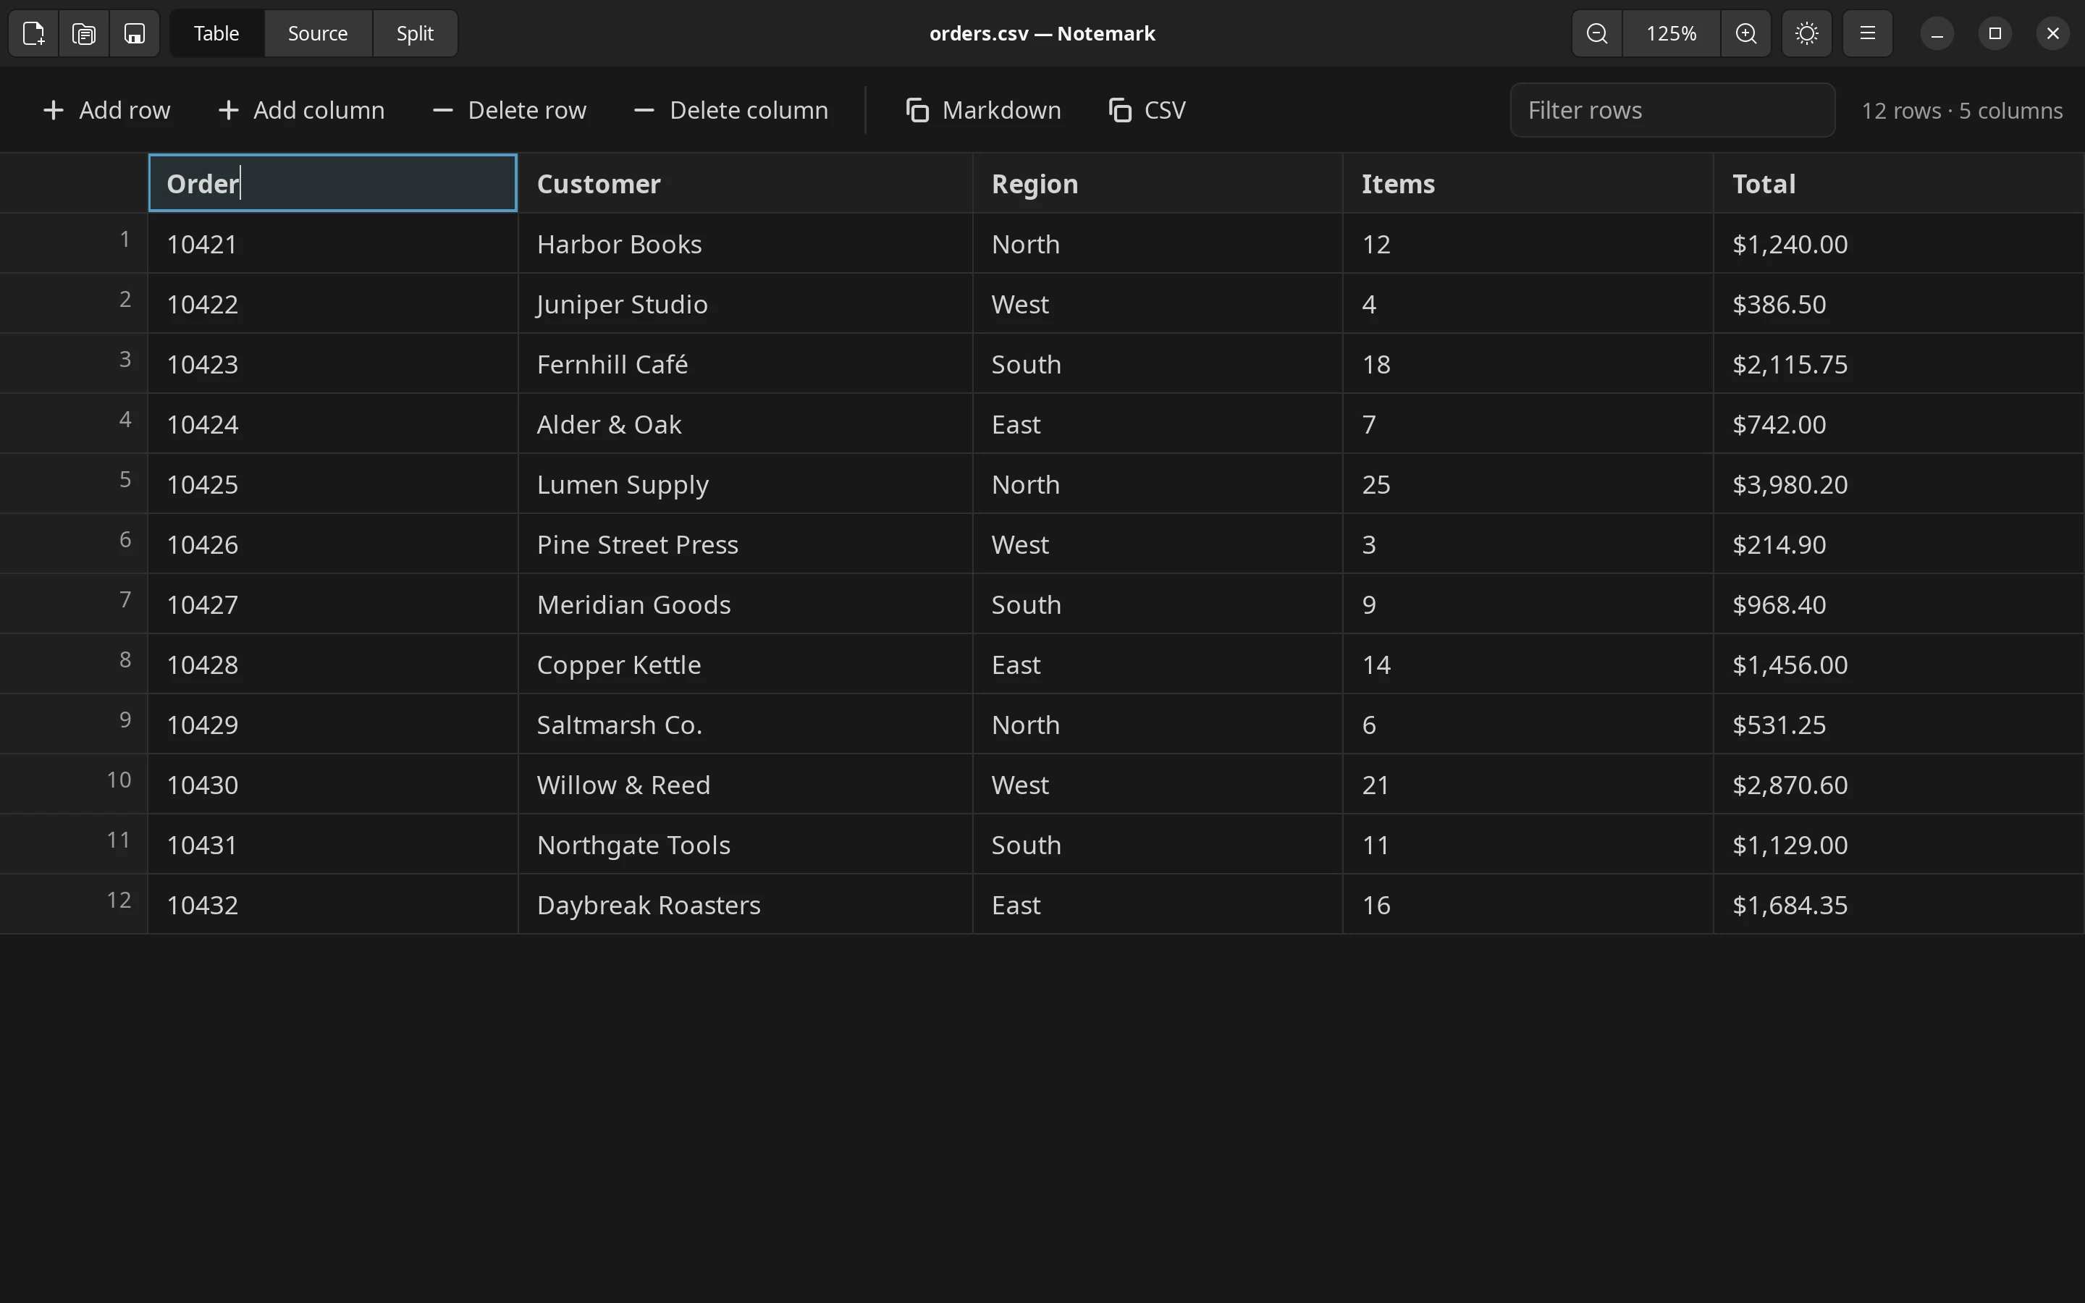Zoom in with the magnifier plus icon

(x=1746, y=33)
